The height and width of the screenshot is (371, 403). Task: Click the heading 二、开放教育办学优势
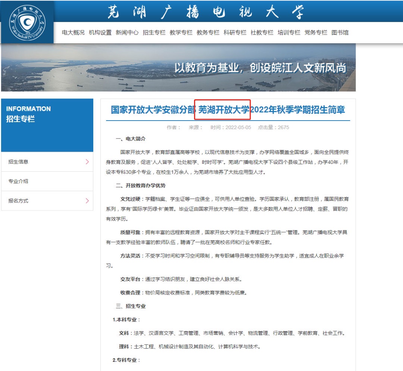coord(141,185)
